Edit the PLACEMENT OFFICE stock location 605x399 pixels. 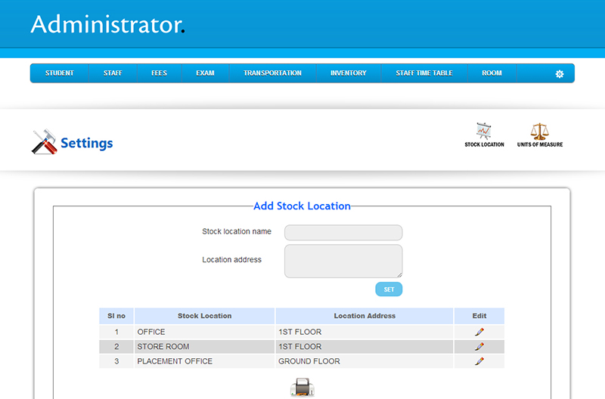479,362
